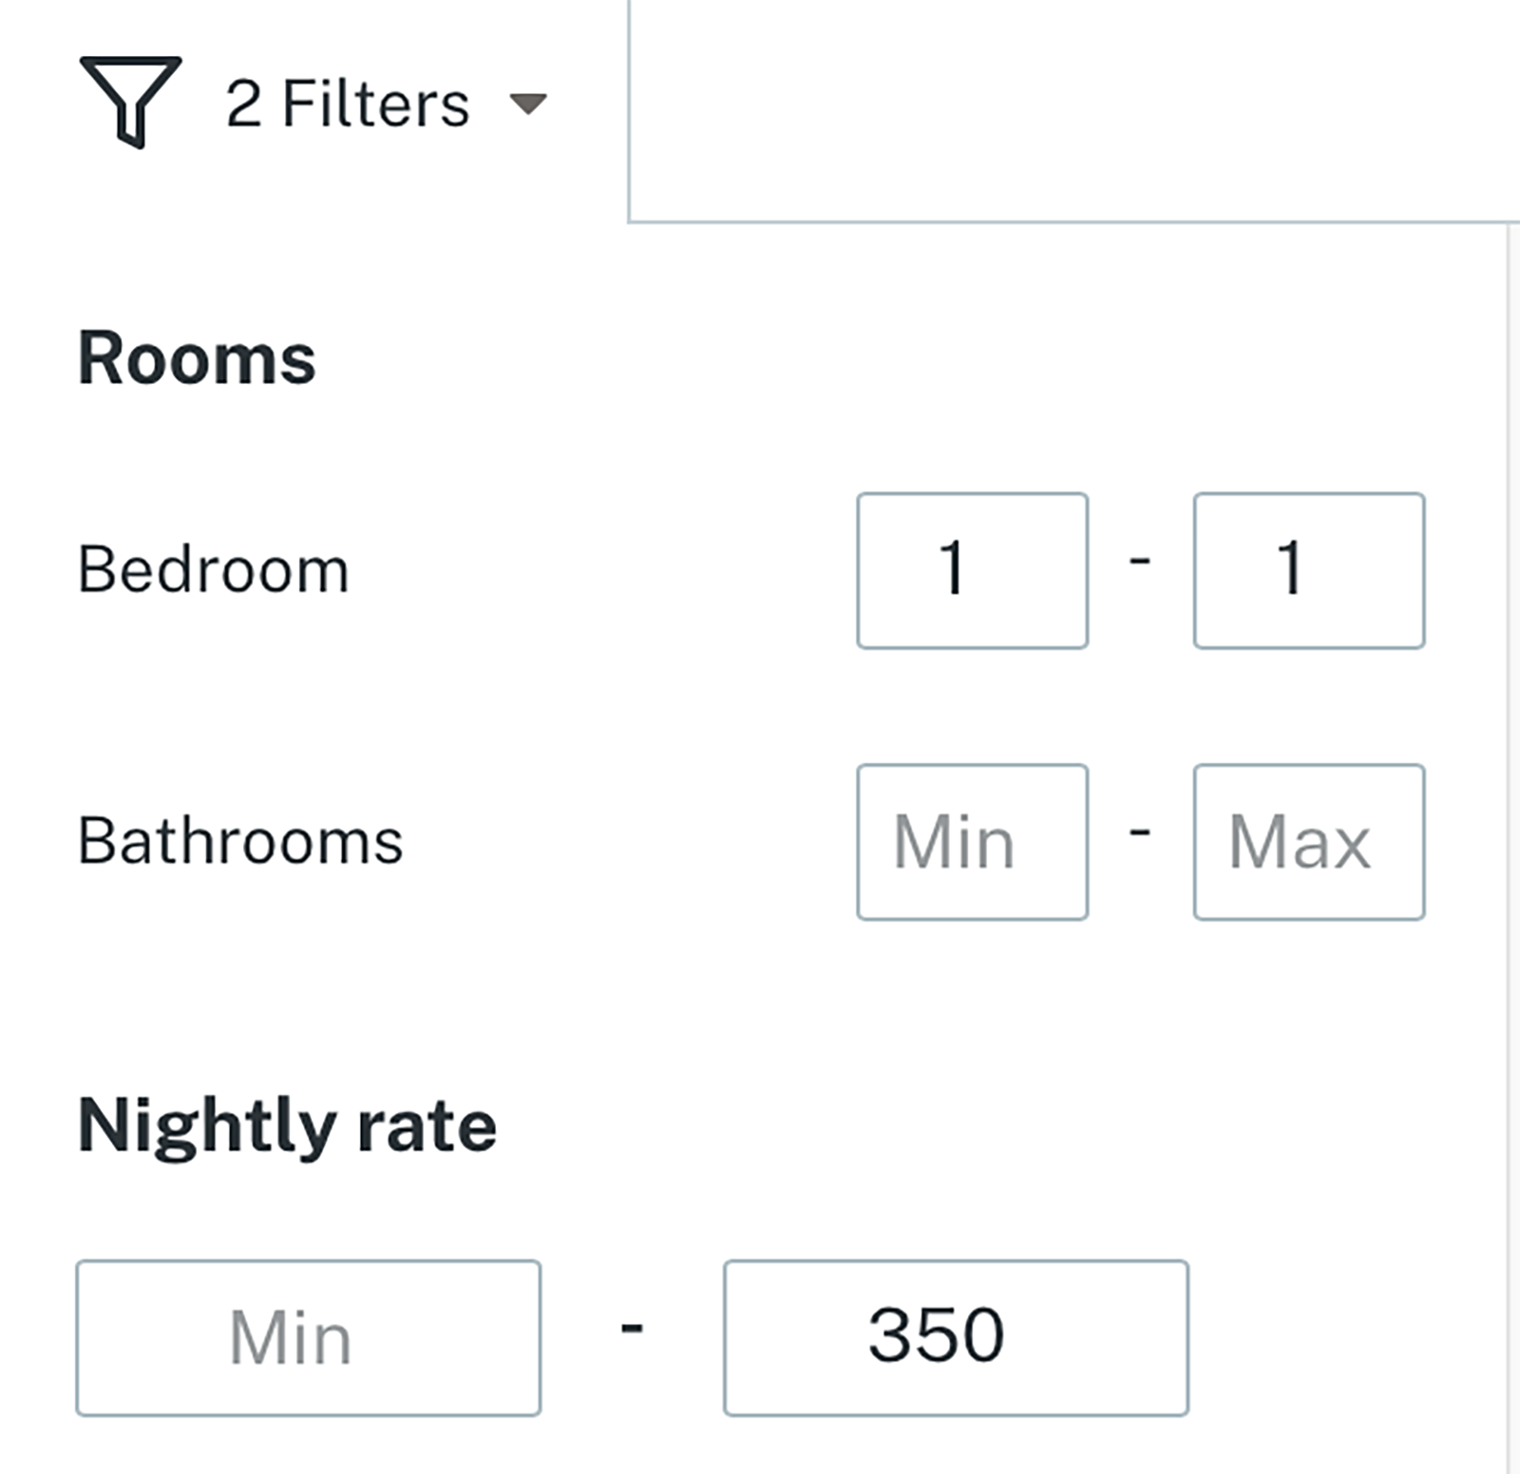Click the Bedroom label
This screenshot has height=1474, width=1520.
pyautogui.click(x=214, y=570)
